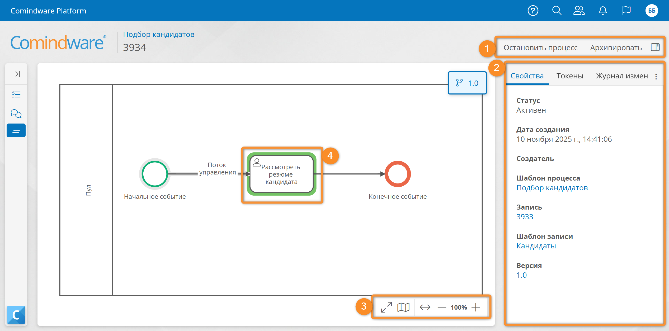Open the search magnifier icon
The height and width of the screenshot is (331, 669).
tap(557, 11)
